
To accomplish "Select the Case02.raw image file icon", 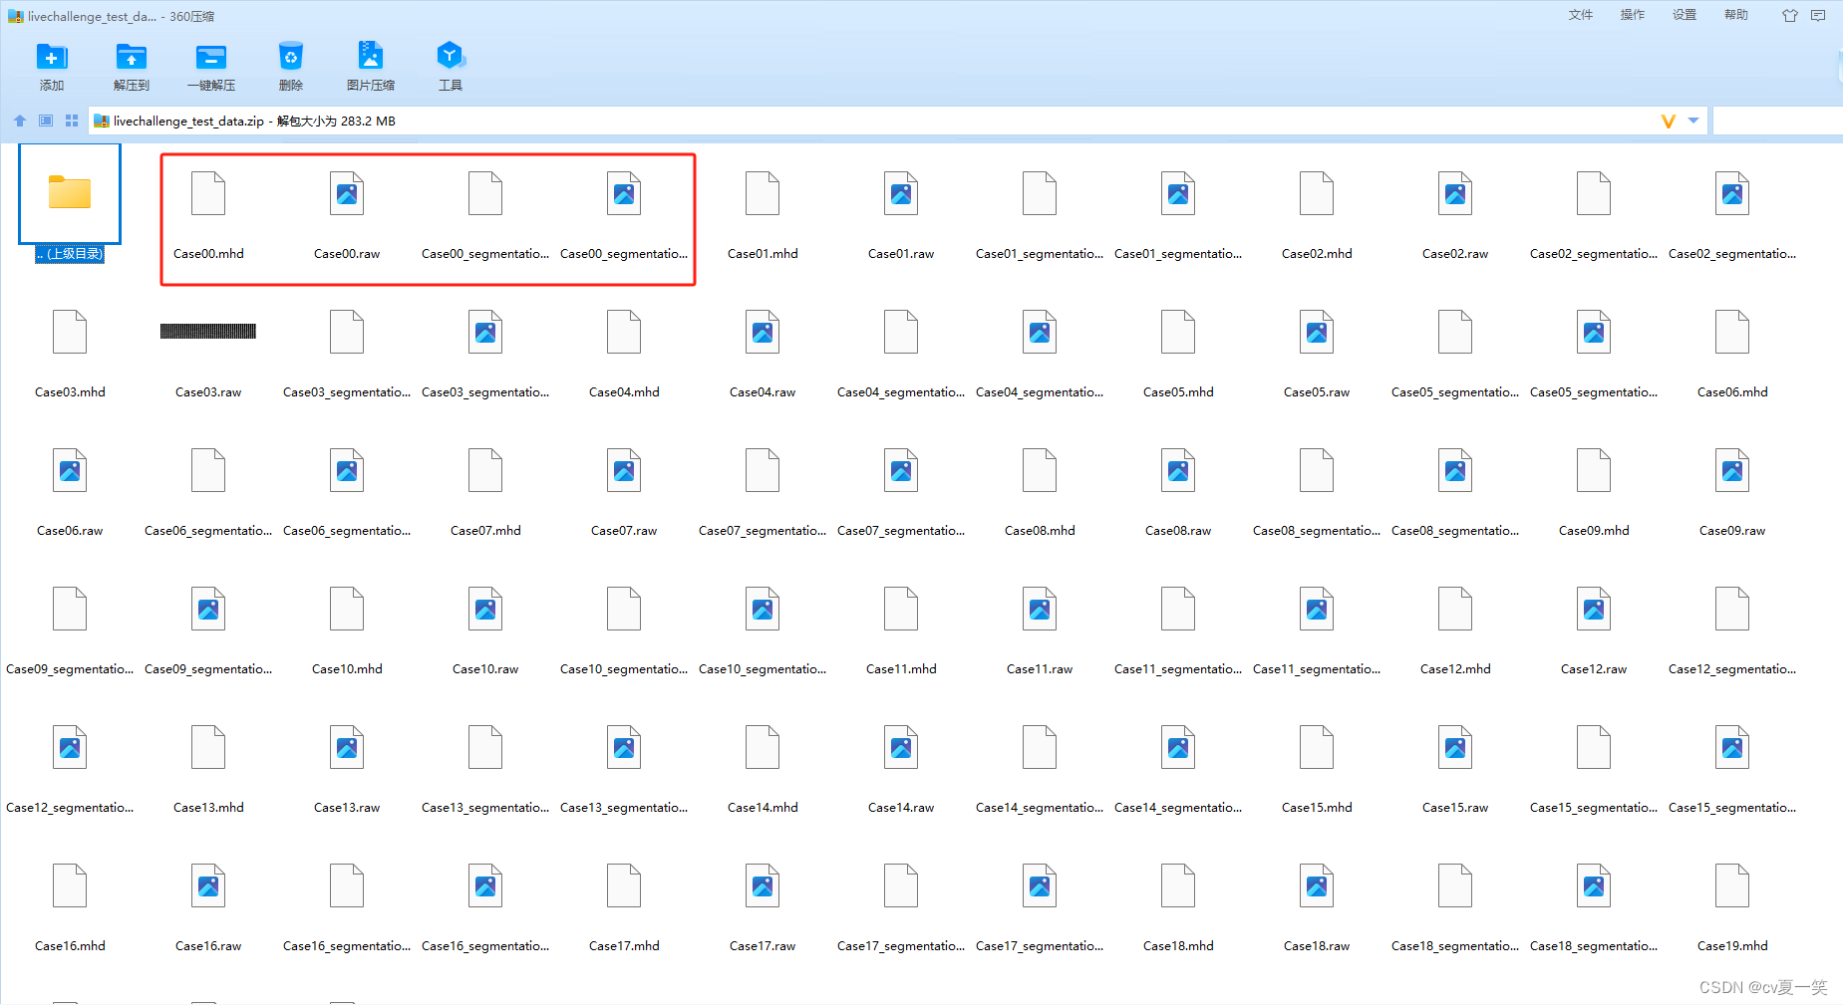I will coord(1455,193).
